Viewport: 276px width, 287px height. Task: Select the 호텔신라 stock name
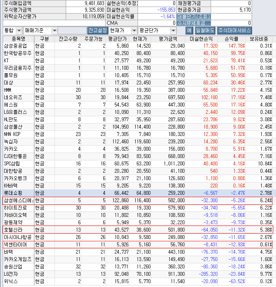pyautogui.click(x=13, y=230)
